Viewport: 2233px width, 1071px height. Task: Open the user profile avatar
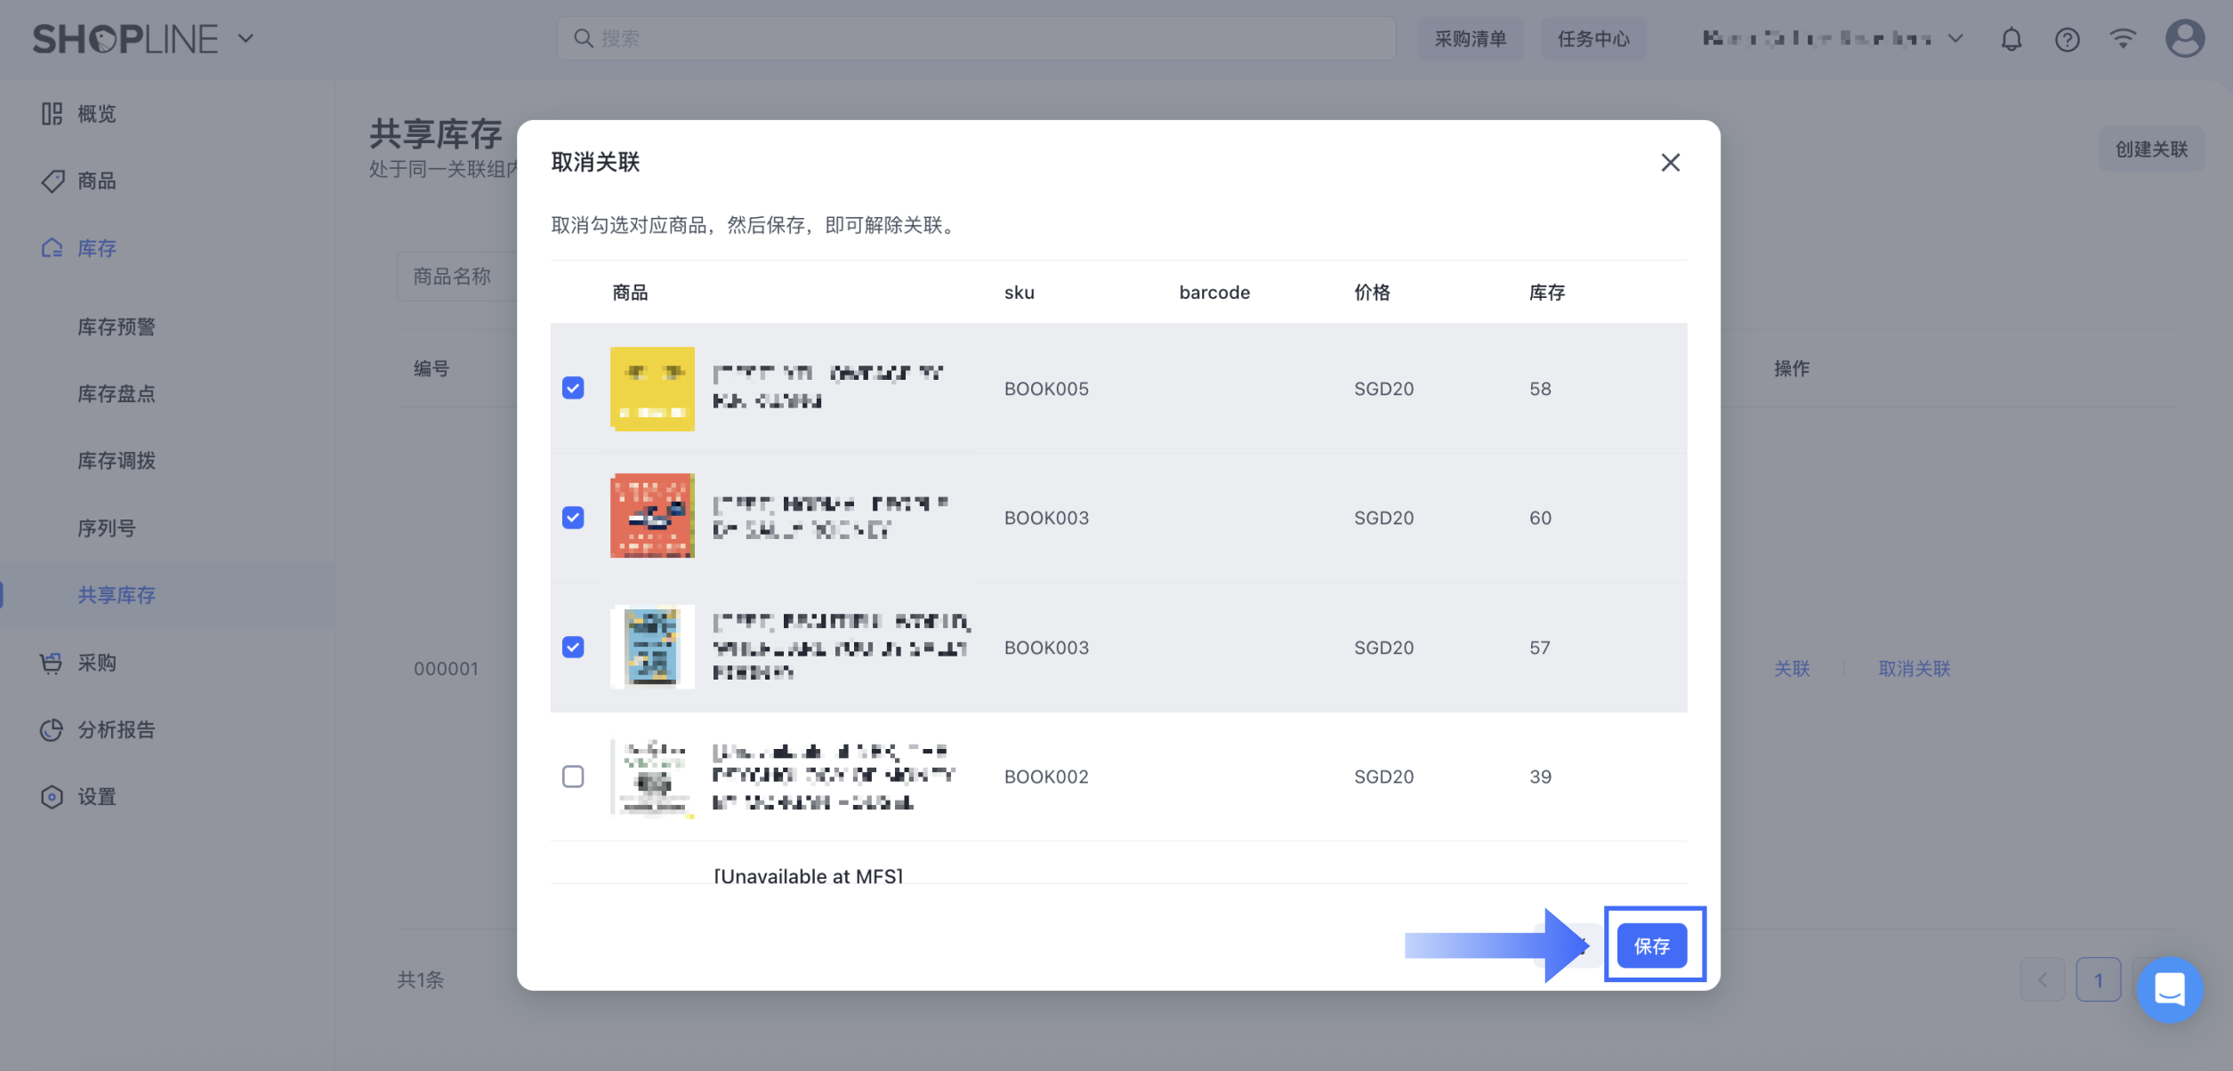(2184, 38)
